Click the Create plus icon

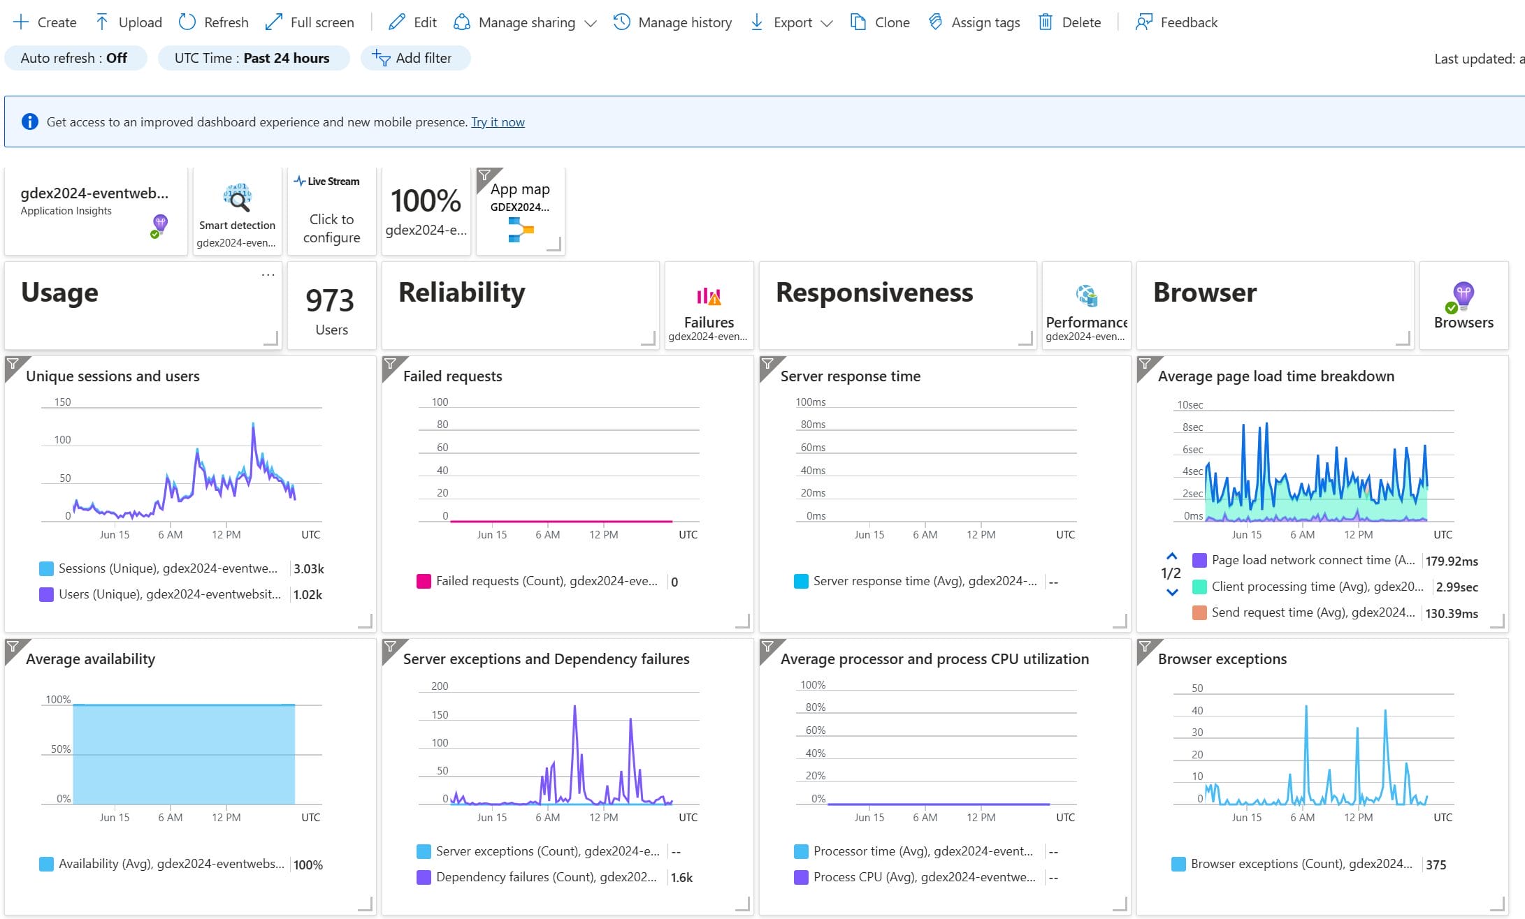click(x=21, y=22)
